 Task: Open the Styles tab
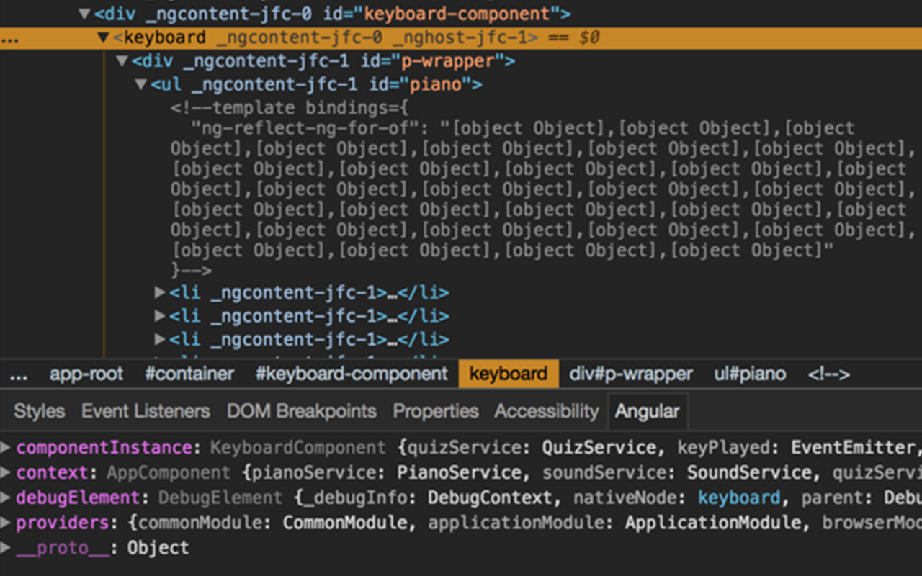[39, 411]
